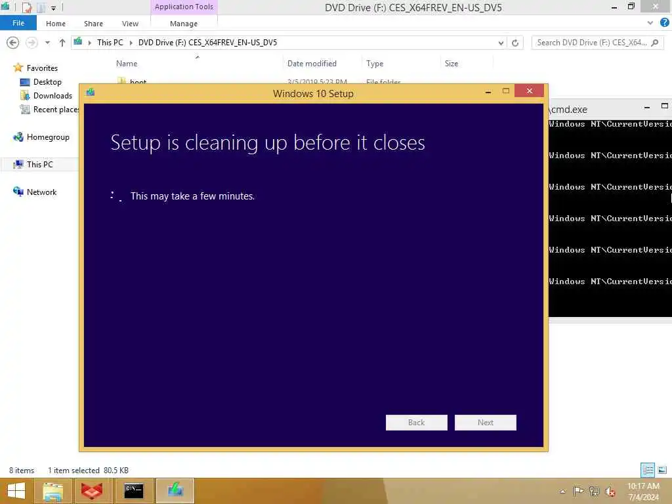The width and height of the screenshot is (672, 504).
Task: Switch to Windows Setup taskbar item
Action: pyautogui.click(x=175, y=491)
